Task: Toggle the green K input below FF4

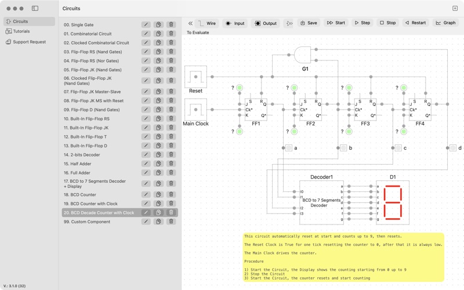Action: pos(404,132)
